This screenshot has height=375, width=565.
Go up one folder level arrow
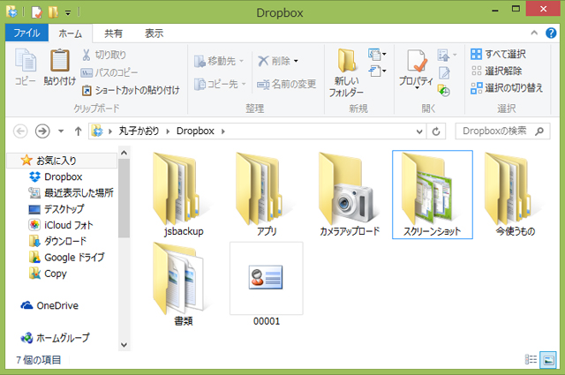tap(79, 131)
